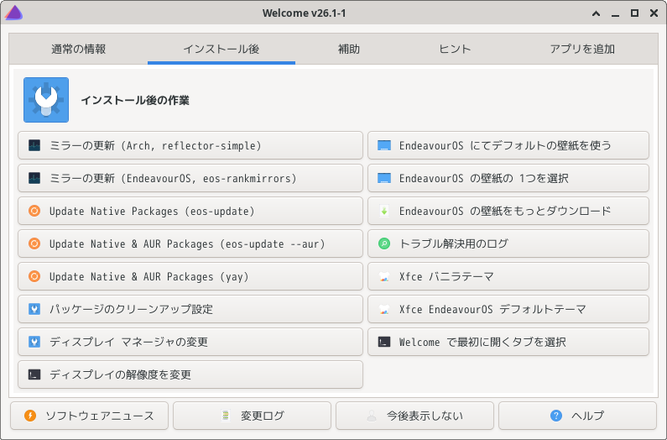The width and height of the screenshot is (667, 440).
Task: Click the mouse icon beside Xfce EndeavourOS デフォルトテーマ
Action: click(384, 309)
